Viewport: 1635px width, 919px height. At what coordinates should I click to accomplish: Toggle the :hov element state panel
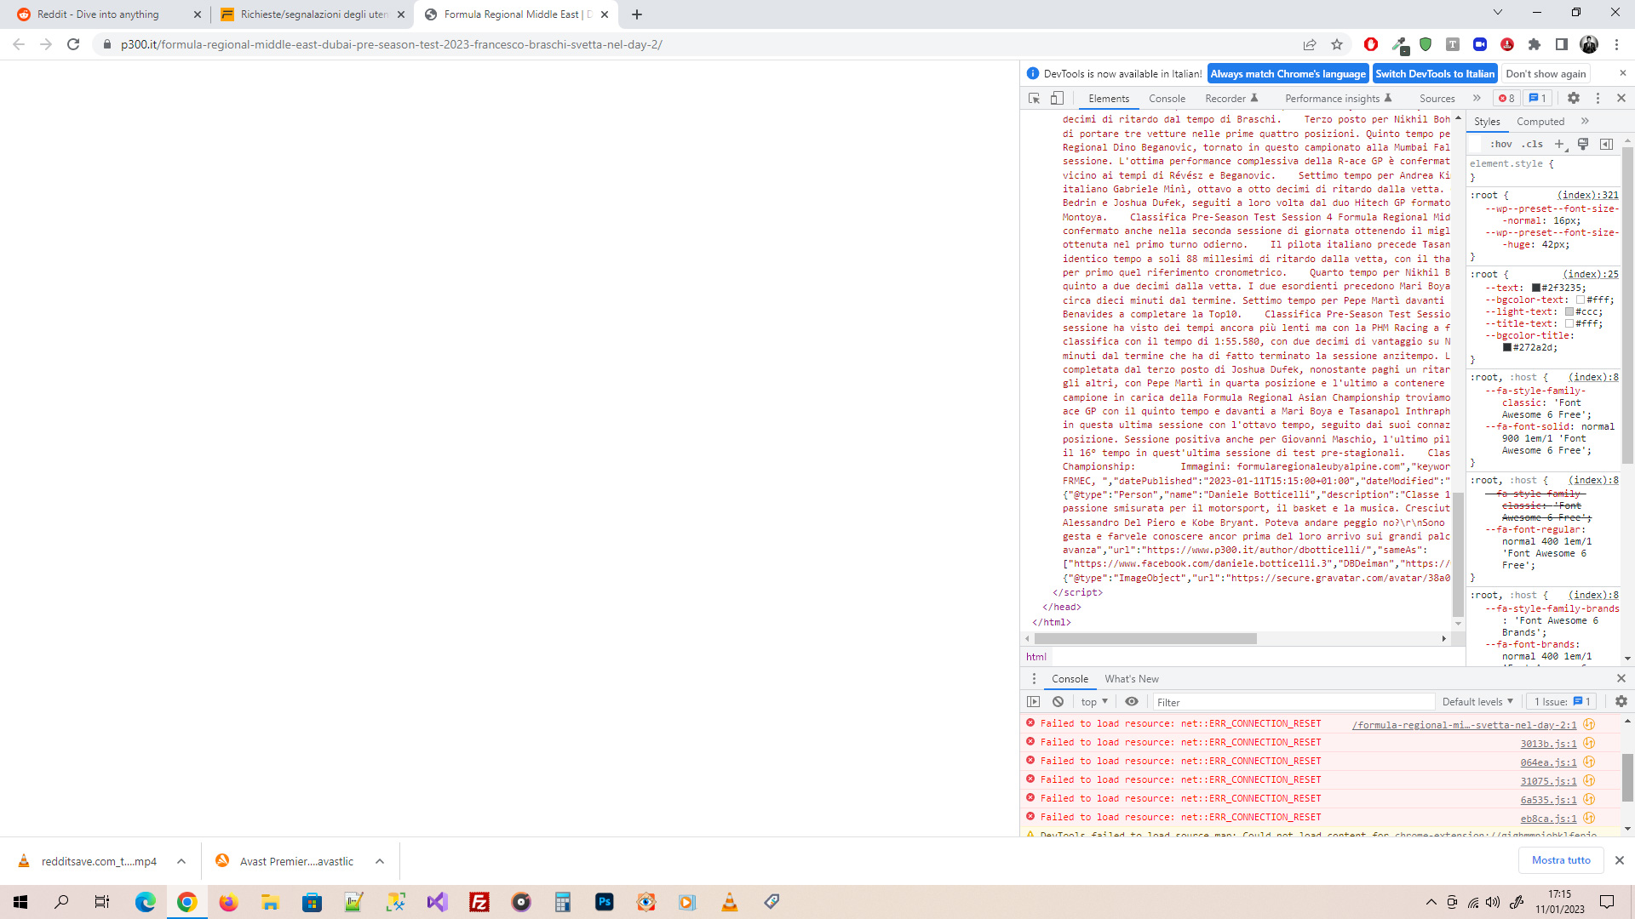click(1500, 144)
